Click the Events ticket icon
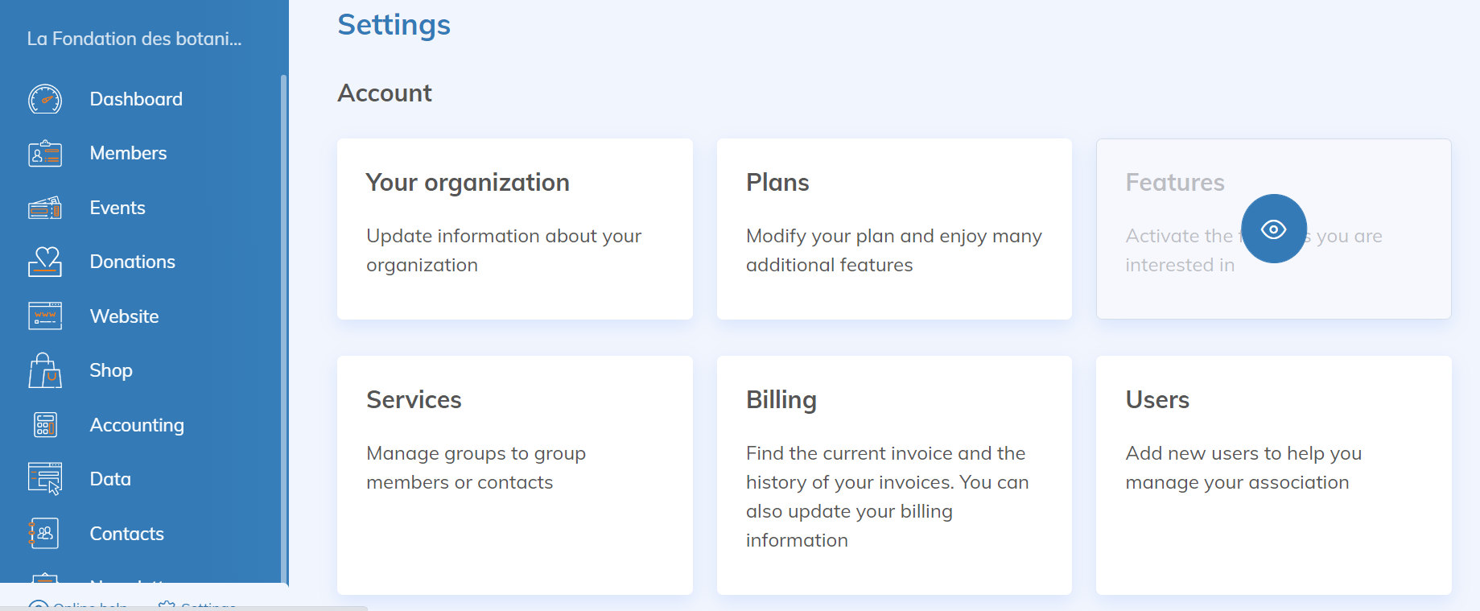1480x611 pixels. (45, 208)
